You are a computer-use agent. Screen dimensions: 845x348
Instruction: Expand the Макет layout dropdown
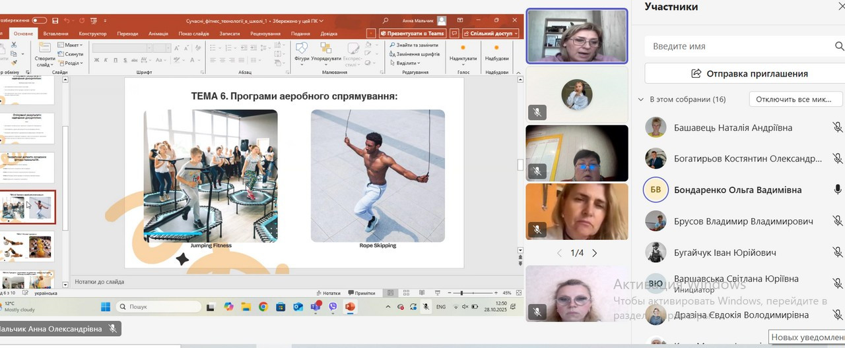pos(72,45)
